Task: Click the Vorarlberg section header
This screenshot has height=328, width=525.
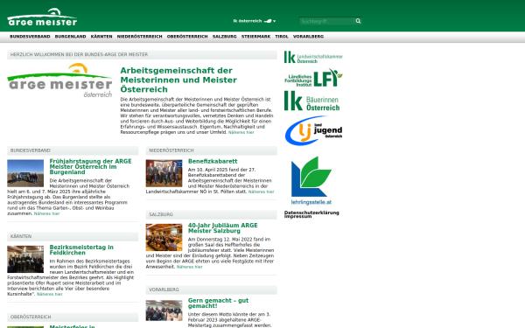Action: (212, 290)
